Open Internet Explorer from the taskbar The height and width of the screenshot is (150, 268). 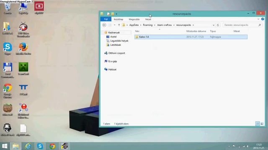[x=28, y=146]
